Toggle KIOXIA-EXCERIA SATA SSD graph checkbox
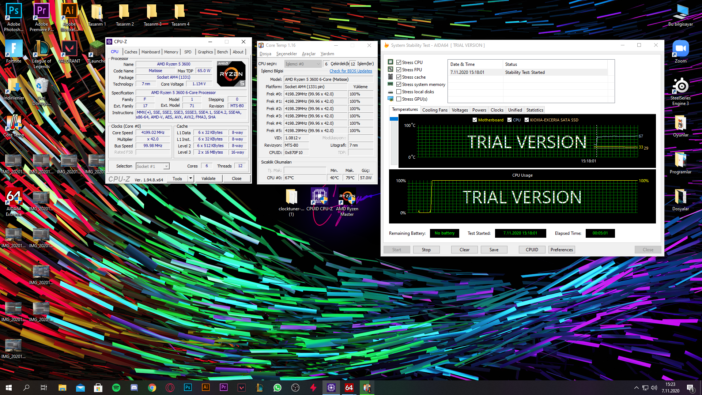702x395 pixels. (x=526, y=120)
